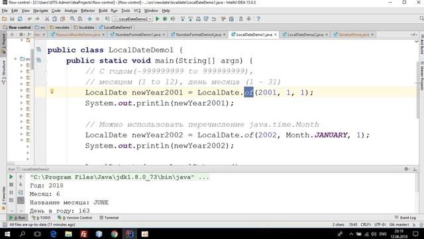This screenshot has height=239, width=424.
Task: Click the Replace toolbar icon
Action: click(x=80, y=19)
